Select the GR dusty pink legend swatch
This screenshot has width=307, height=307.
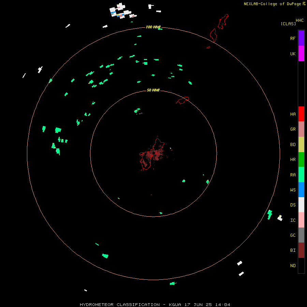coord(301,129)
